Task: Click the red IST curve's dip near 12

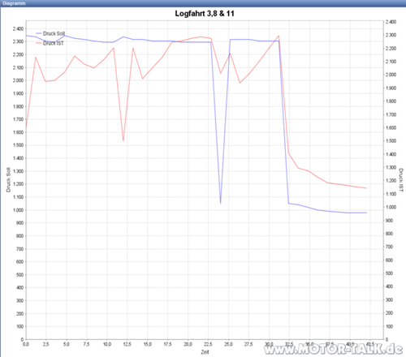Action: [x=123, y=140]
